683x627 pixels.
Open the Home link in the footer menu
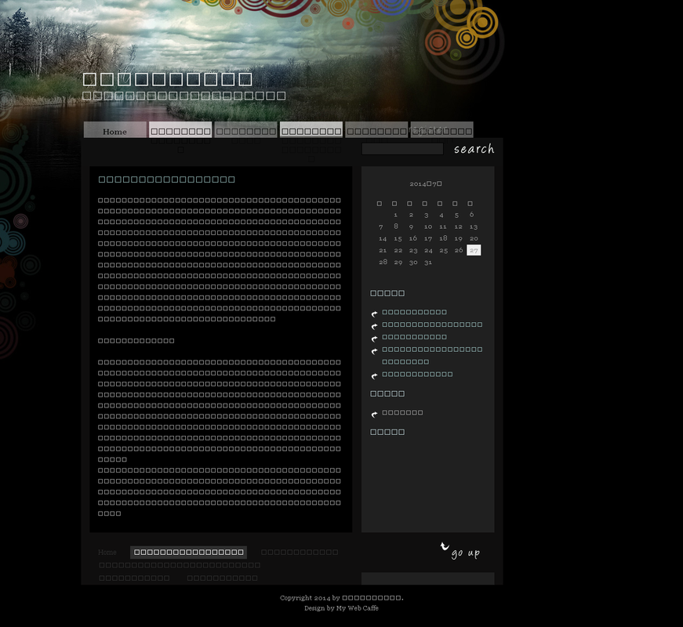coord(107,552)
